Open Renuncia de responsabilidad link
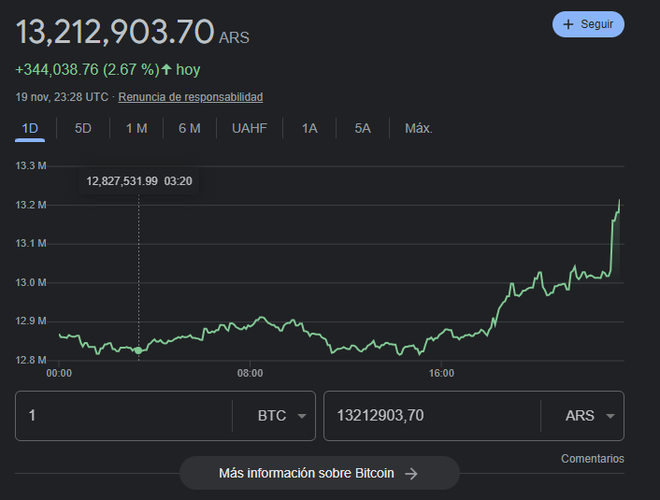This screenshot has width=660, height=500. tap(191, 97)
